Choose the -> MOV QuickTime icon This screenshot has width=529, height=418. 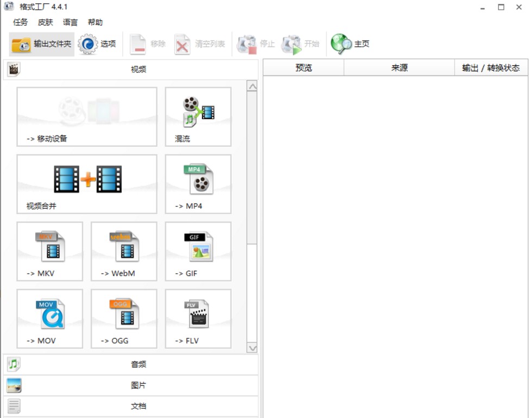pyautogui.click(x=50, y=318)
